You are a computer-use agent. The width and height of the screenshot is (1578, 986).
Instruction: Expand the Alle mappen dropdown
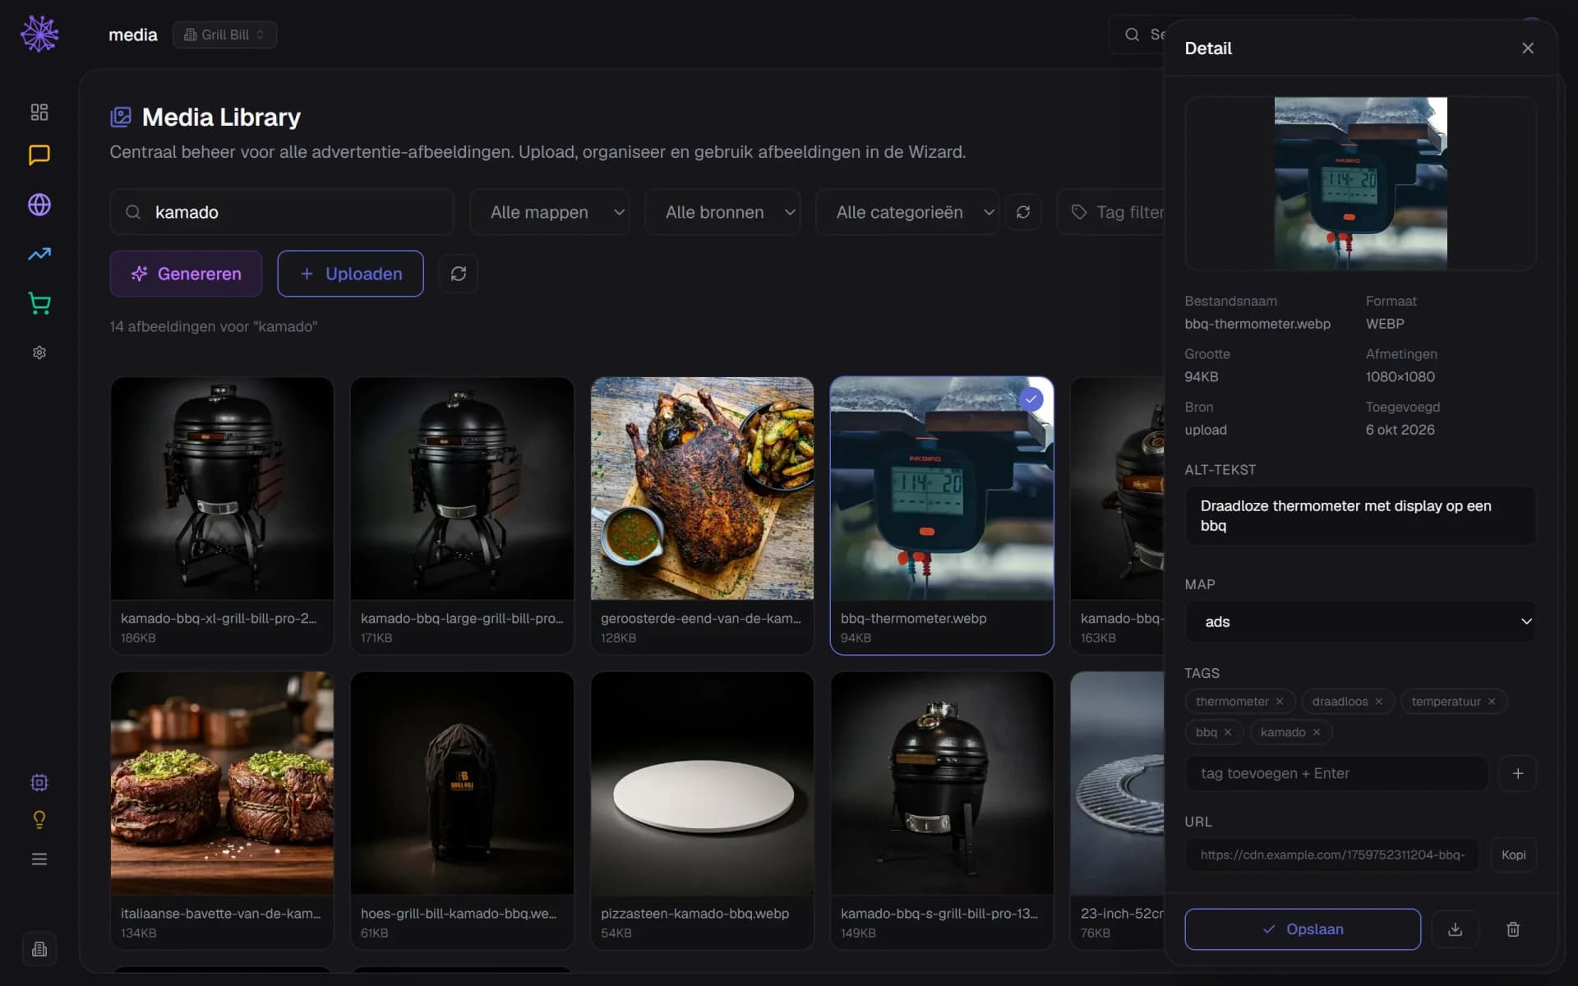click(x=550, y=212)
